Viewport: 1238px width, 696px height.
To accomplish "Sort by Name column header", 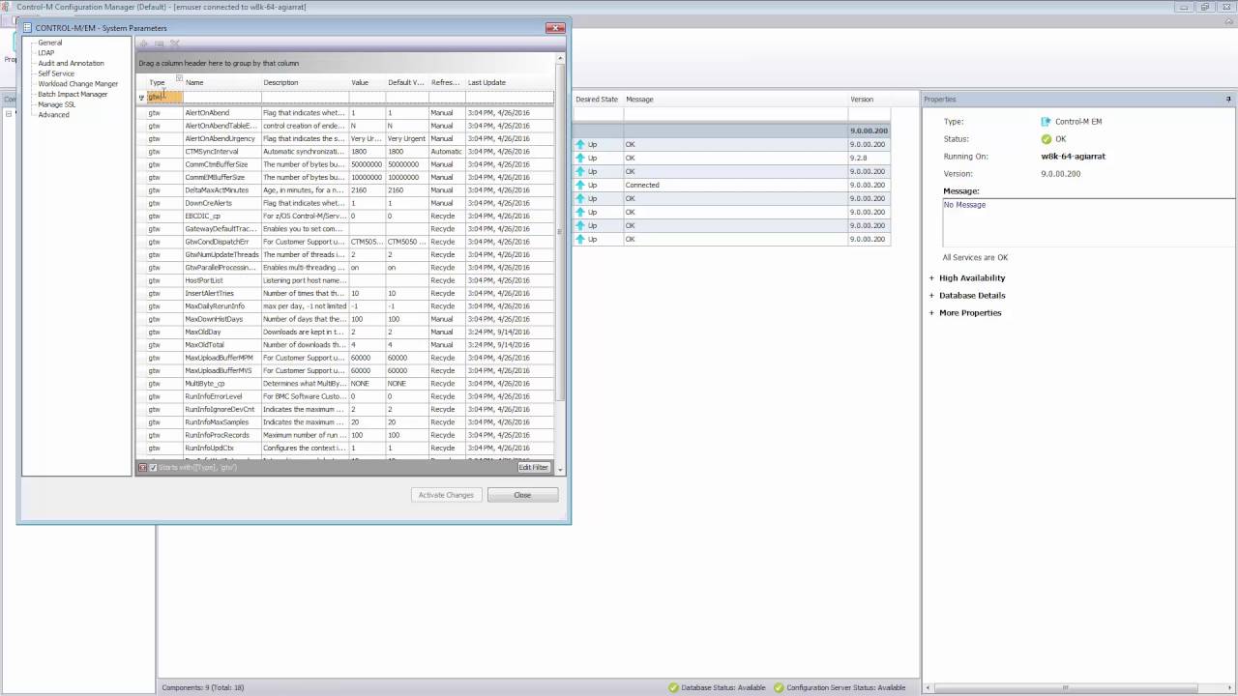I will click(x=222, y=82).
